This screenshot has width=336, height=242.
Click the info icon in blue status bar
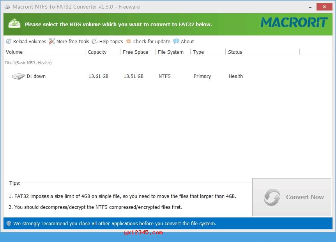(9, 223)
